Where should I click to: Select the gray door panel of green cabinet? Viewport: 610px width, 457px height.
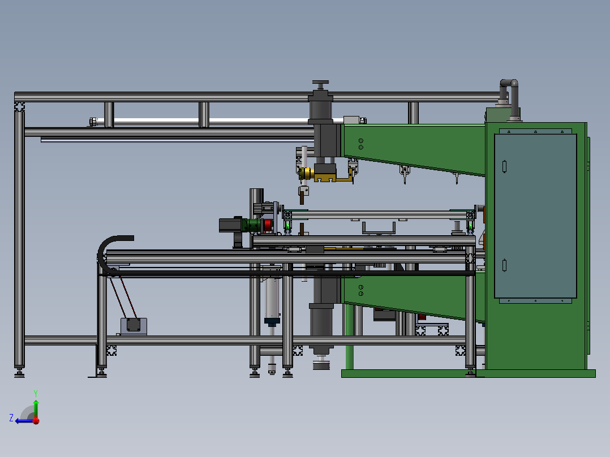click(535, 216)
